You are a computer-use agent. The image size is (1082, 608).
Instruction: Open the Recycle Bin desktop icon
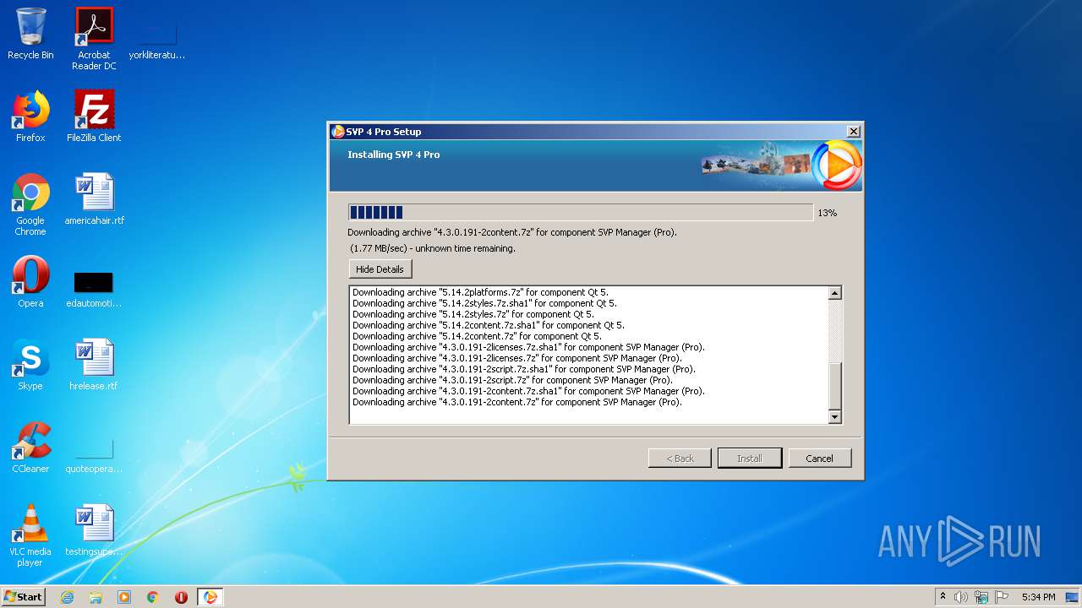click(x=30, y=34)
